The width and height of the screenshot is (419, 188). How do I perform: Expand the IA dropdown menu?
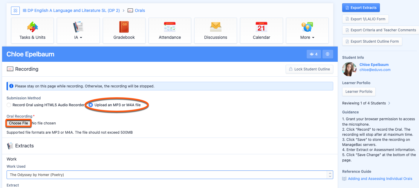click(x=78, y=31)
